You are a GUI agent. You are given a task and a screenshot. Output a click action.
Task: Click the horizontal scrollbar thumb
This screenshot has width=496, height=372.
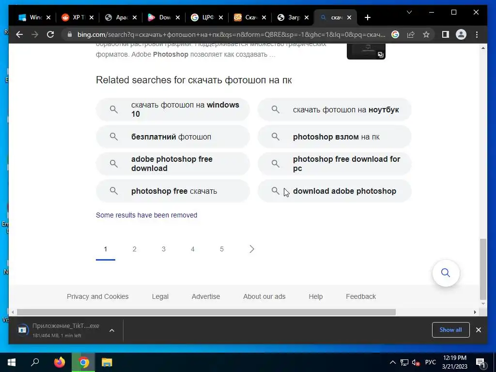[206, 312]
